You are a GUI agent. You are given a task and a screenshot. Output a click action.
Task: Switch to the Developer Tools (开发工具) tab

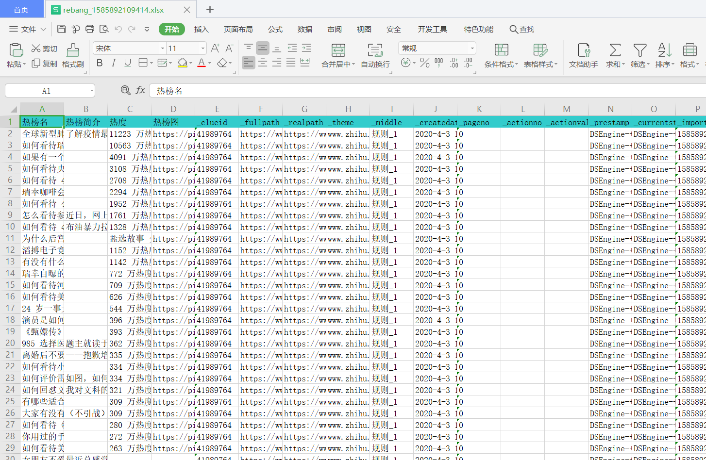click(433, 29)
